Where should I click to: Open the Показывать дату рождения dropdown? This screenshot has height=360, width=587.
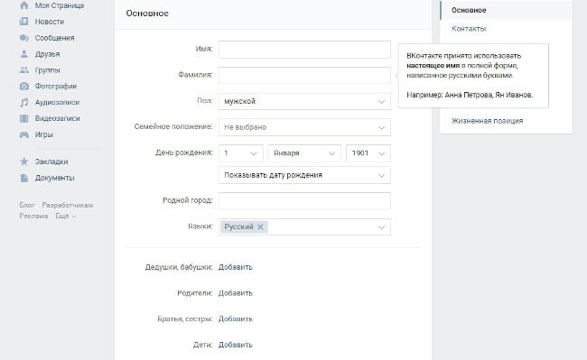tap(304, 175)
